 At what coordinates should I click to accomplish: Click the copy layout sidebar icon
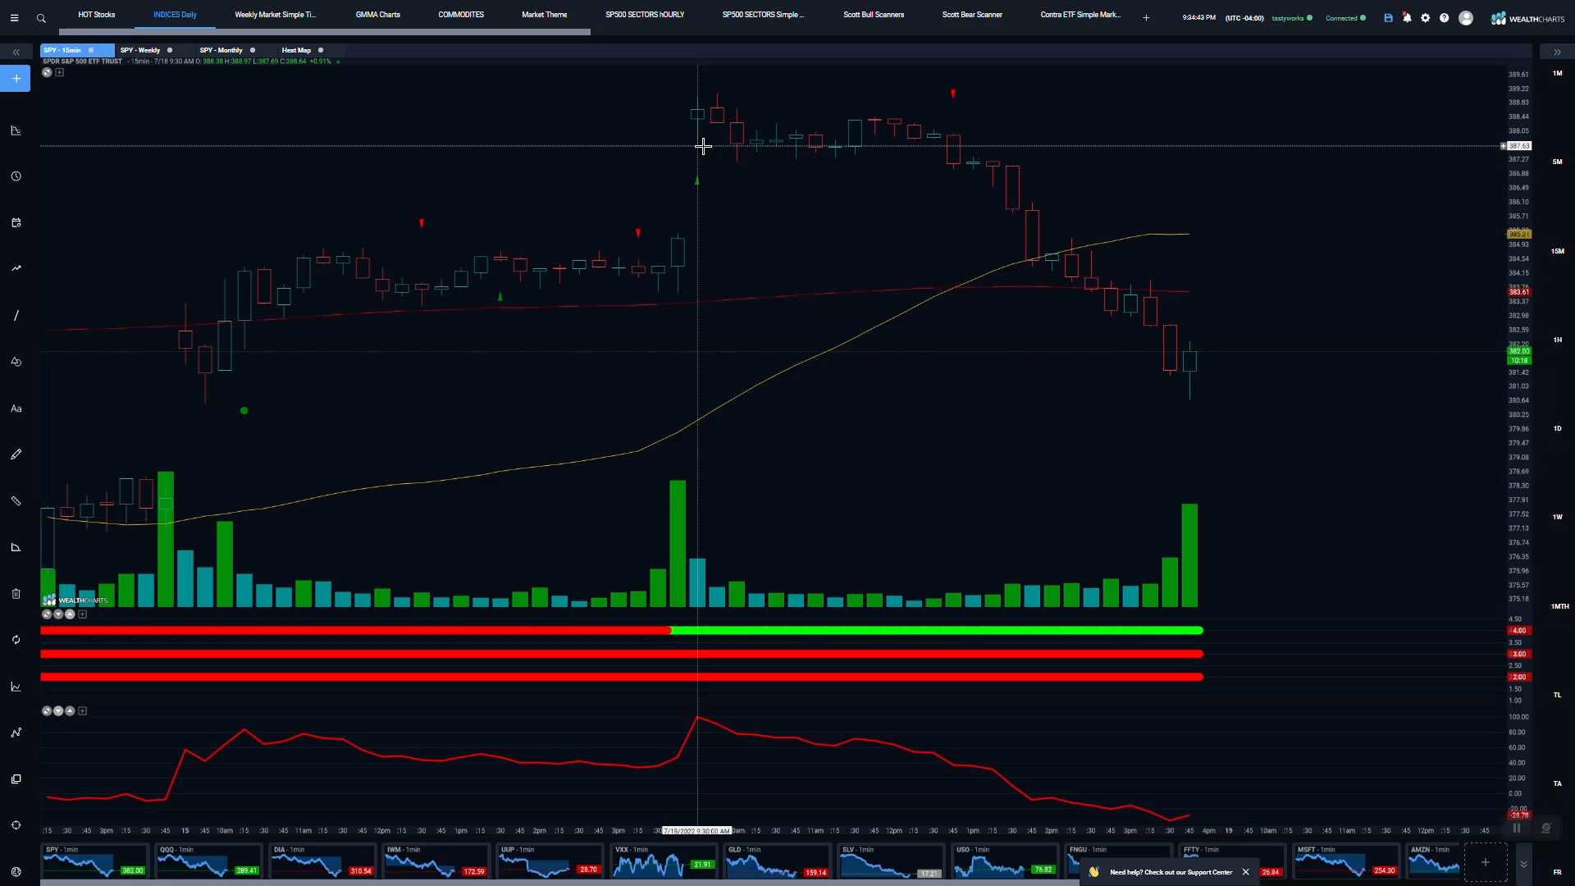[16, 779]
